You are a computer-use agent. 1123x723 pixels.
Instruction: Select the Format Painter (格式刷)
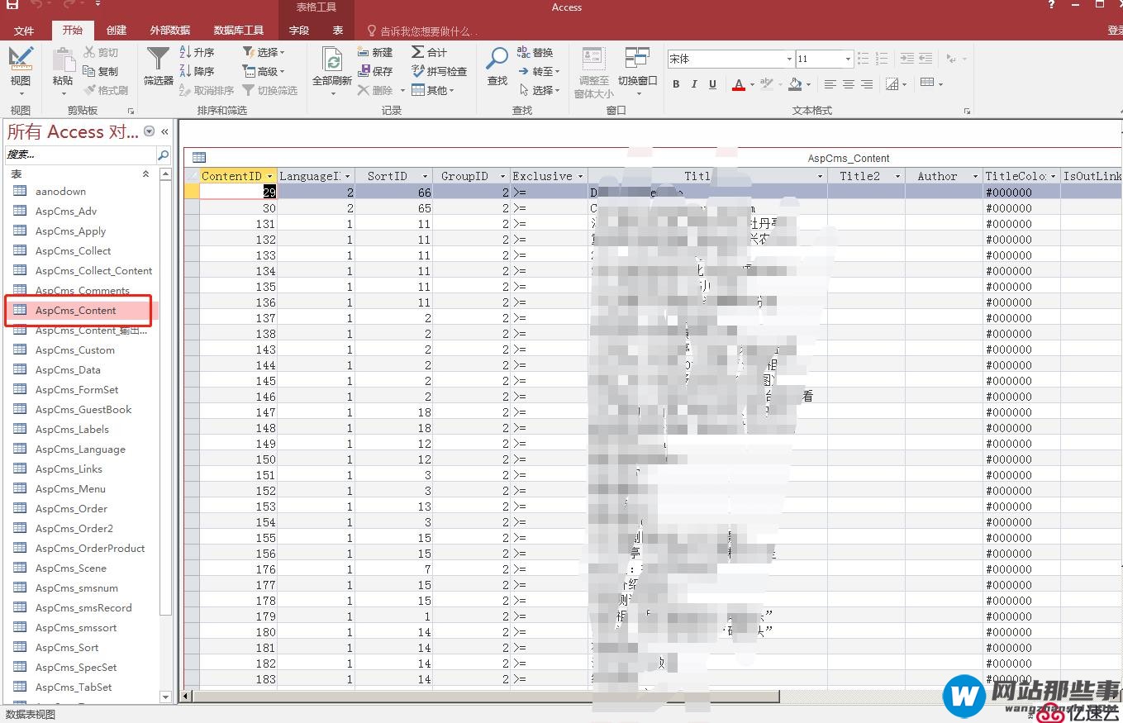click(106, 90)
